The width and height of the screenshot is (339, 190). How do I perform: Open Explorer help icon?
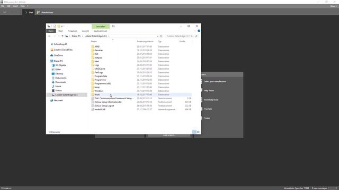pyautogui.click(x=199, y=31)
